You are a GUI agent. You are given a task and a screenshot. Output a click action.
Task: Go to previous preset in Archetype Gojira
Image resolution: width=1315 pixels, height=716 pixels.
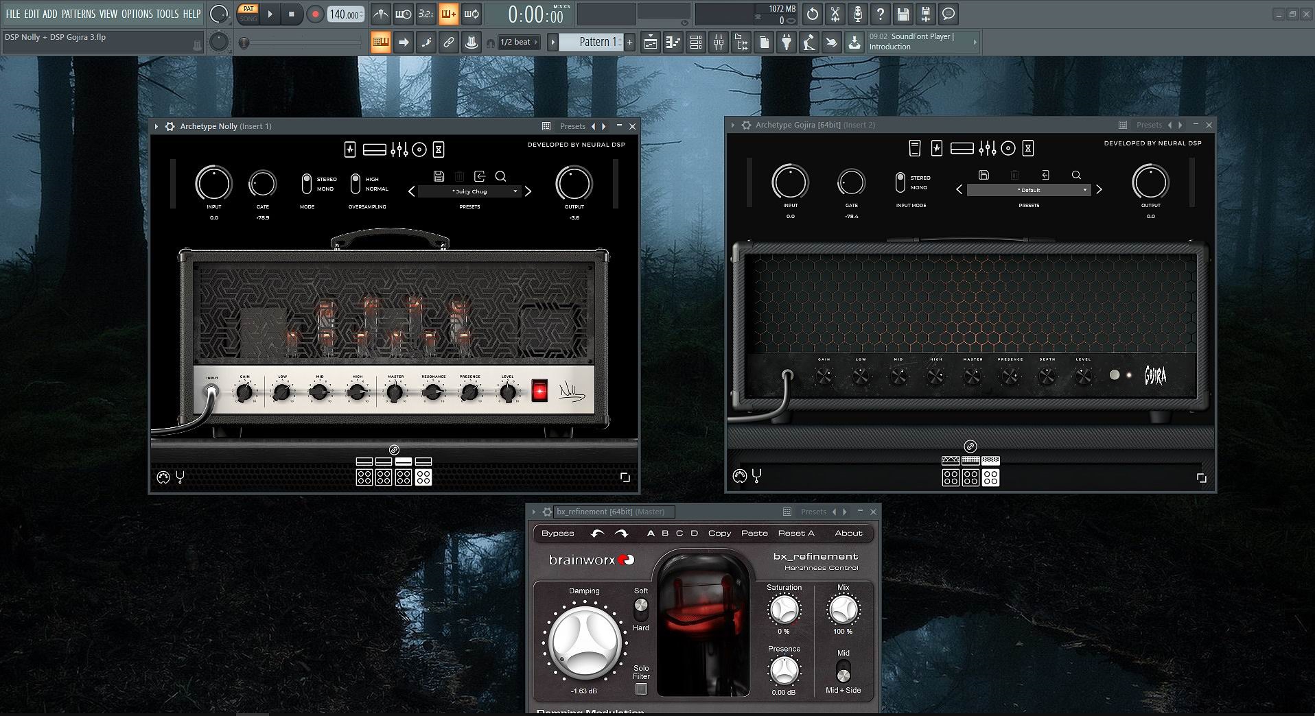(959, 190)
